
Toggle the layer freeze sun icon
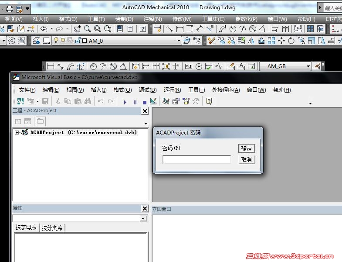coord(63,40)
